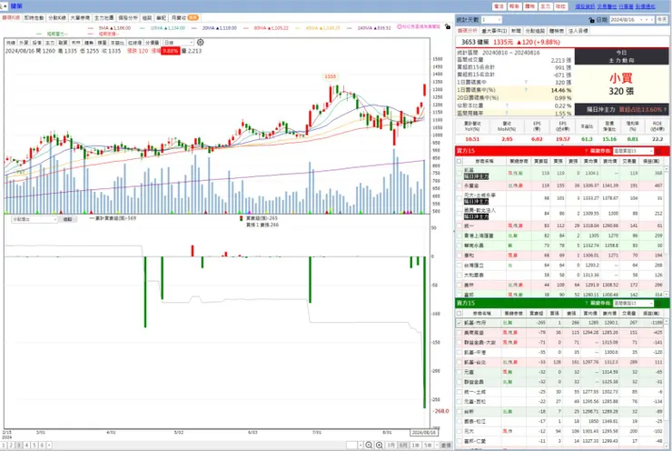Switch to the 個股分析 tab
Screen dimensions: 672x451
coord(128,18)
